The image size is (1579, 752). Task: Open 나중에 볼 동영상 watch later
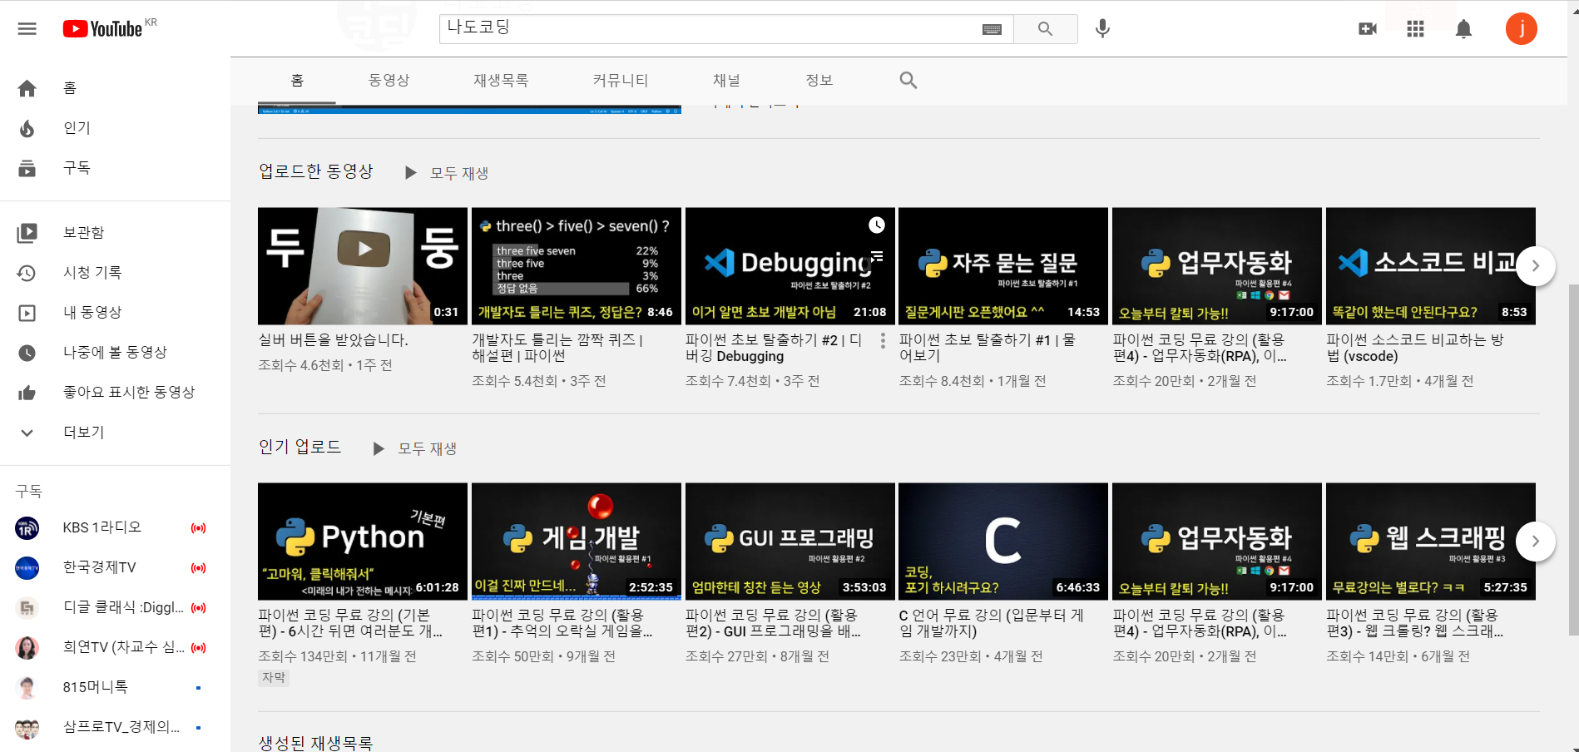(115, 353)
